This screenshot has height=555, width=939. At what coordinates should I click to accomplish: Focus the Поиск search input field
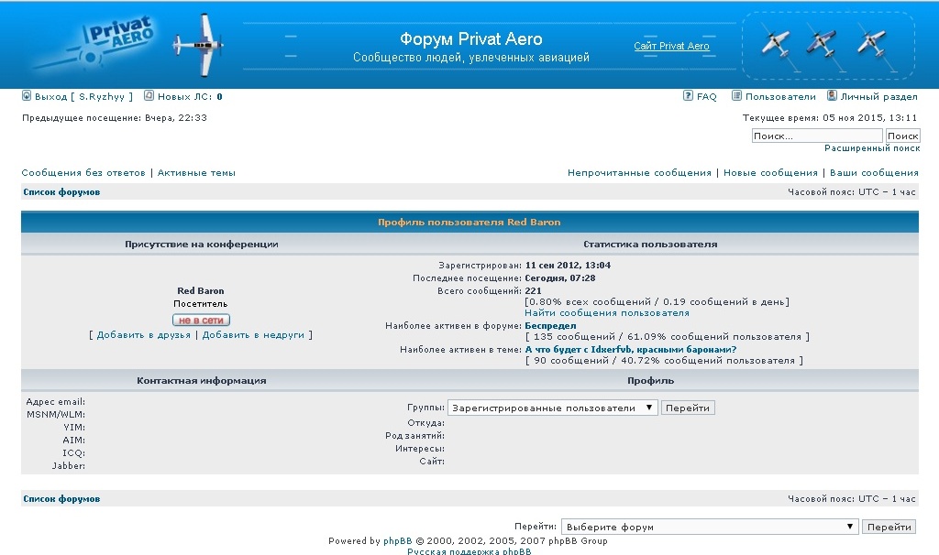(816, 136)
